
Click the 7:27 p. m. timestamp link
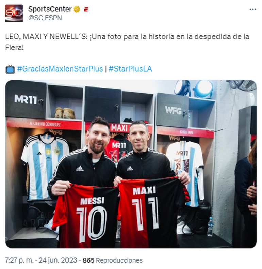(19, 260)
